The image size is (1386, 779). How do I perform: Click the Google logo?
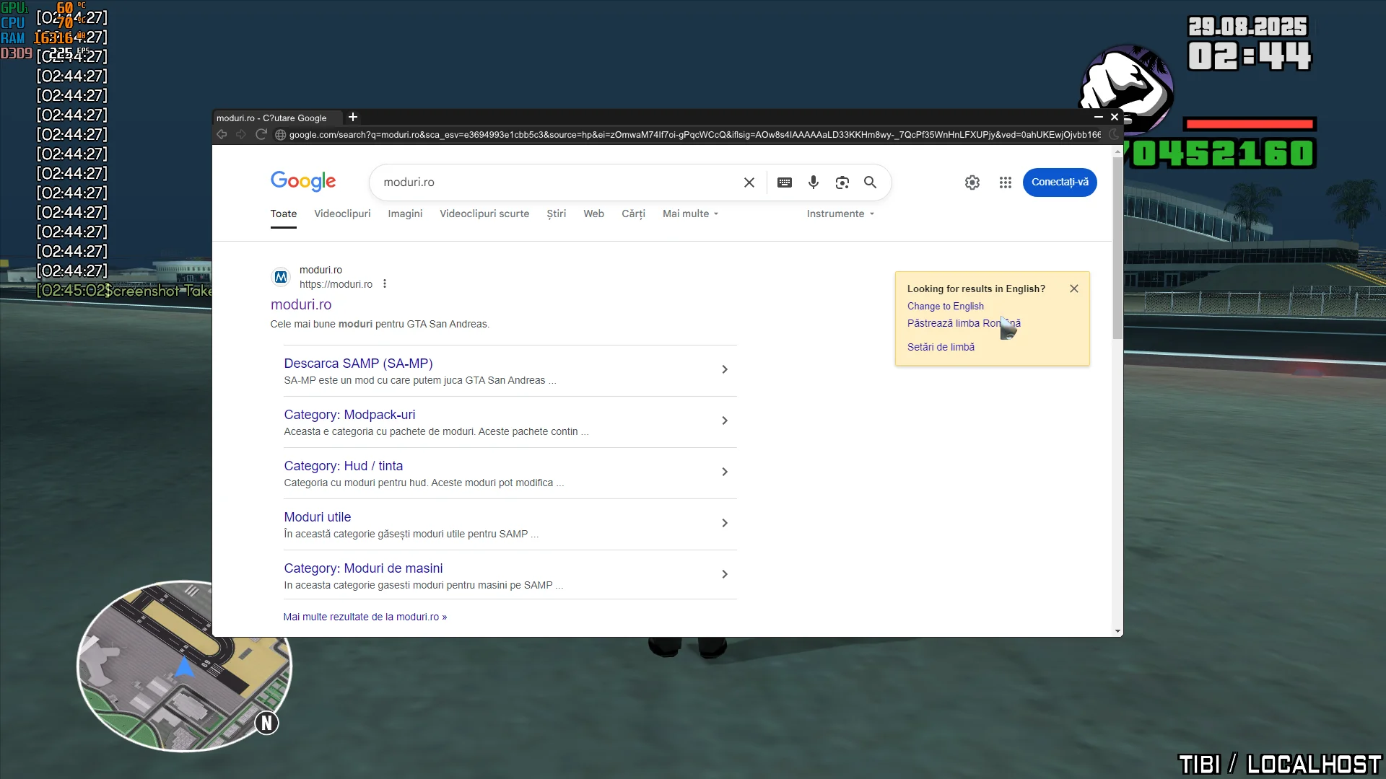303,181
